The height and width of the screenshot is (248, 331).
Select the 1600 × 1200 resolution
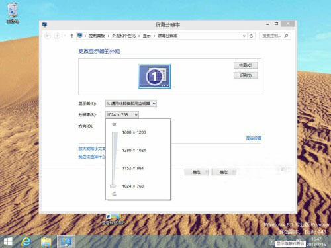tap(134, 132)
